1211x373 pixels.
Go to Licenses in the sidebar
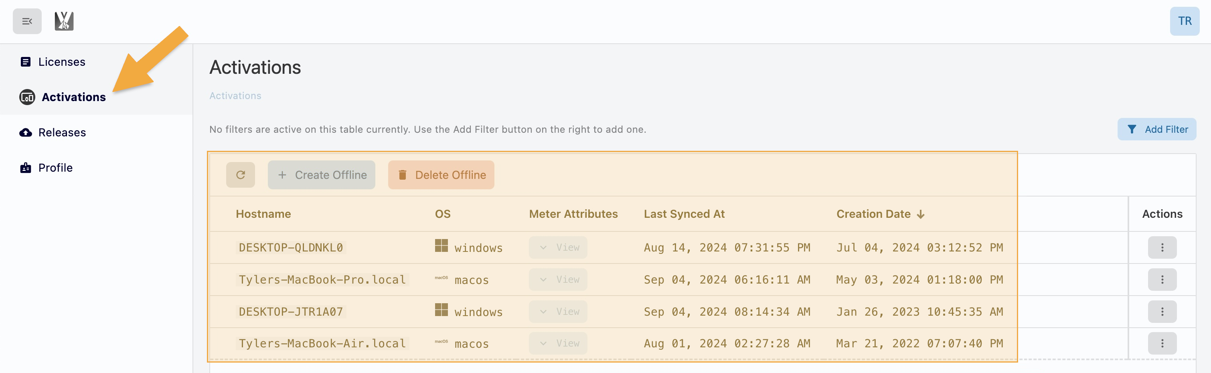click(62, 62)
